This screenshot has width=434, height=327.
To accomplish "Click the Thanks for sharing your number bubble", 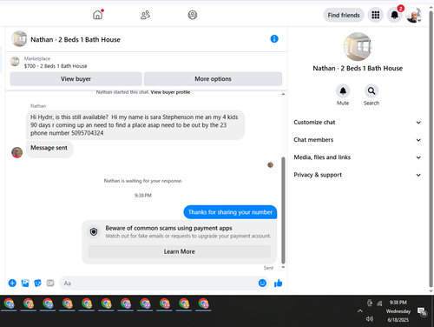I will pyautogui.click(x=230, y=212).
